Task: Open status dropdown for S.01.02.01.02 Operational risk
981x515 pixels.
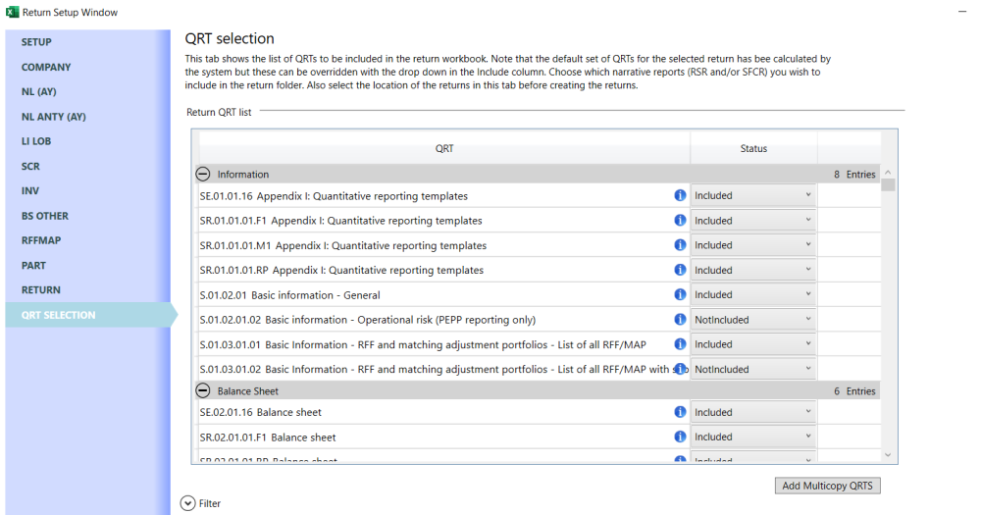Action: coord(753,320)
